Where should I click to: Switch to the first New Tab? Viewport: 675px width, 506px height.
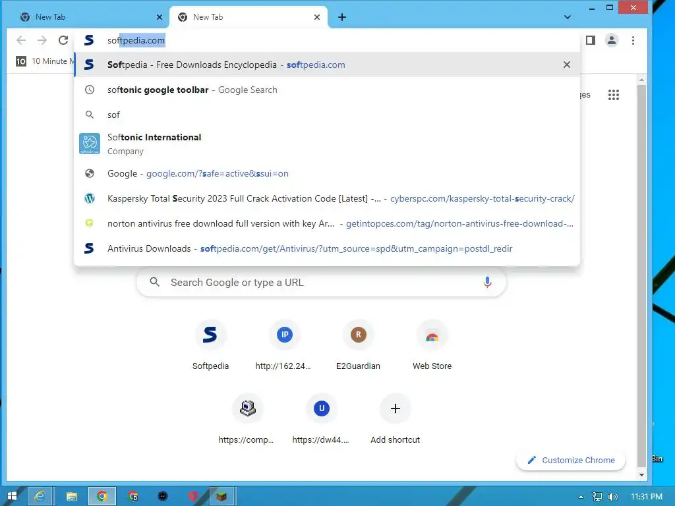pos(90,17)
